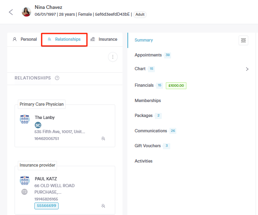The height and width of the screenshot is (215, 258).
Task: Open Appointments in the summary menu
Action: click(148, 55)
